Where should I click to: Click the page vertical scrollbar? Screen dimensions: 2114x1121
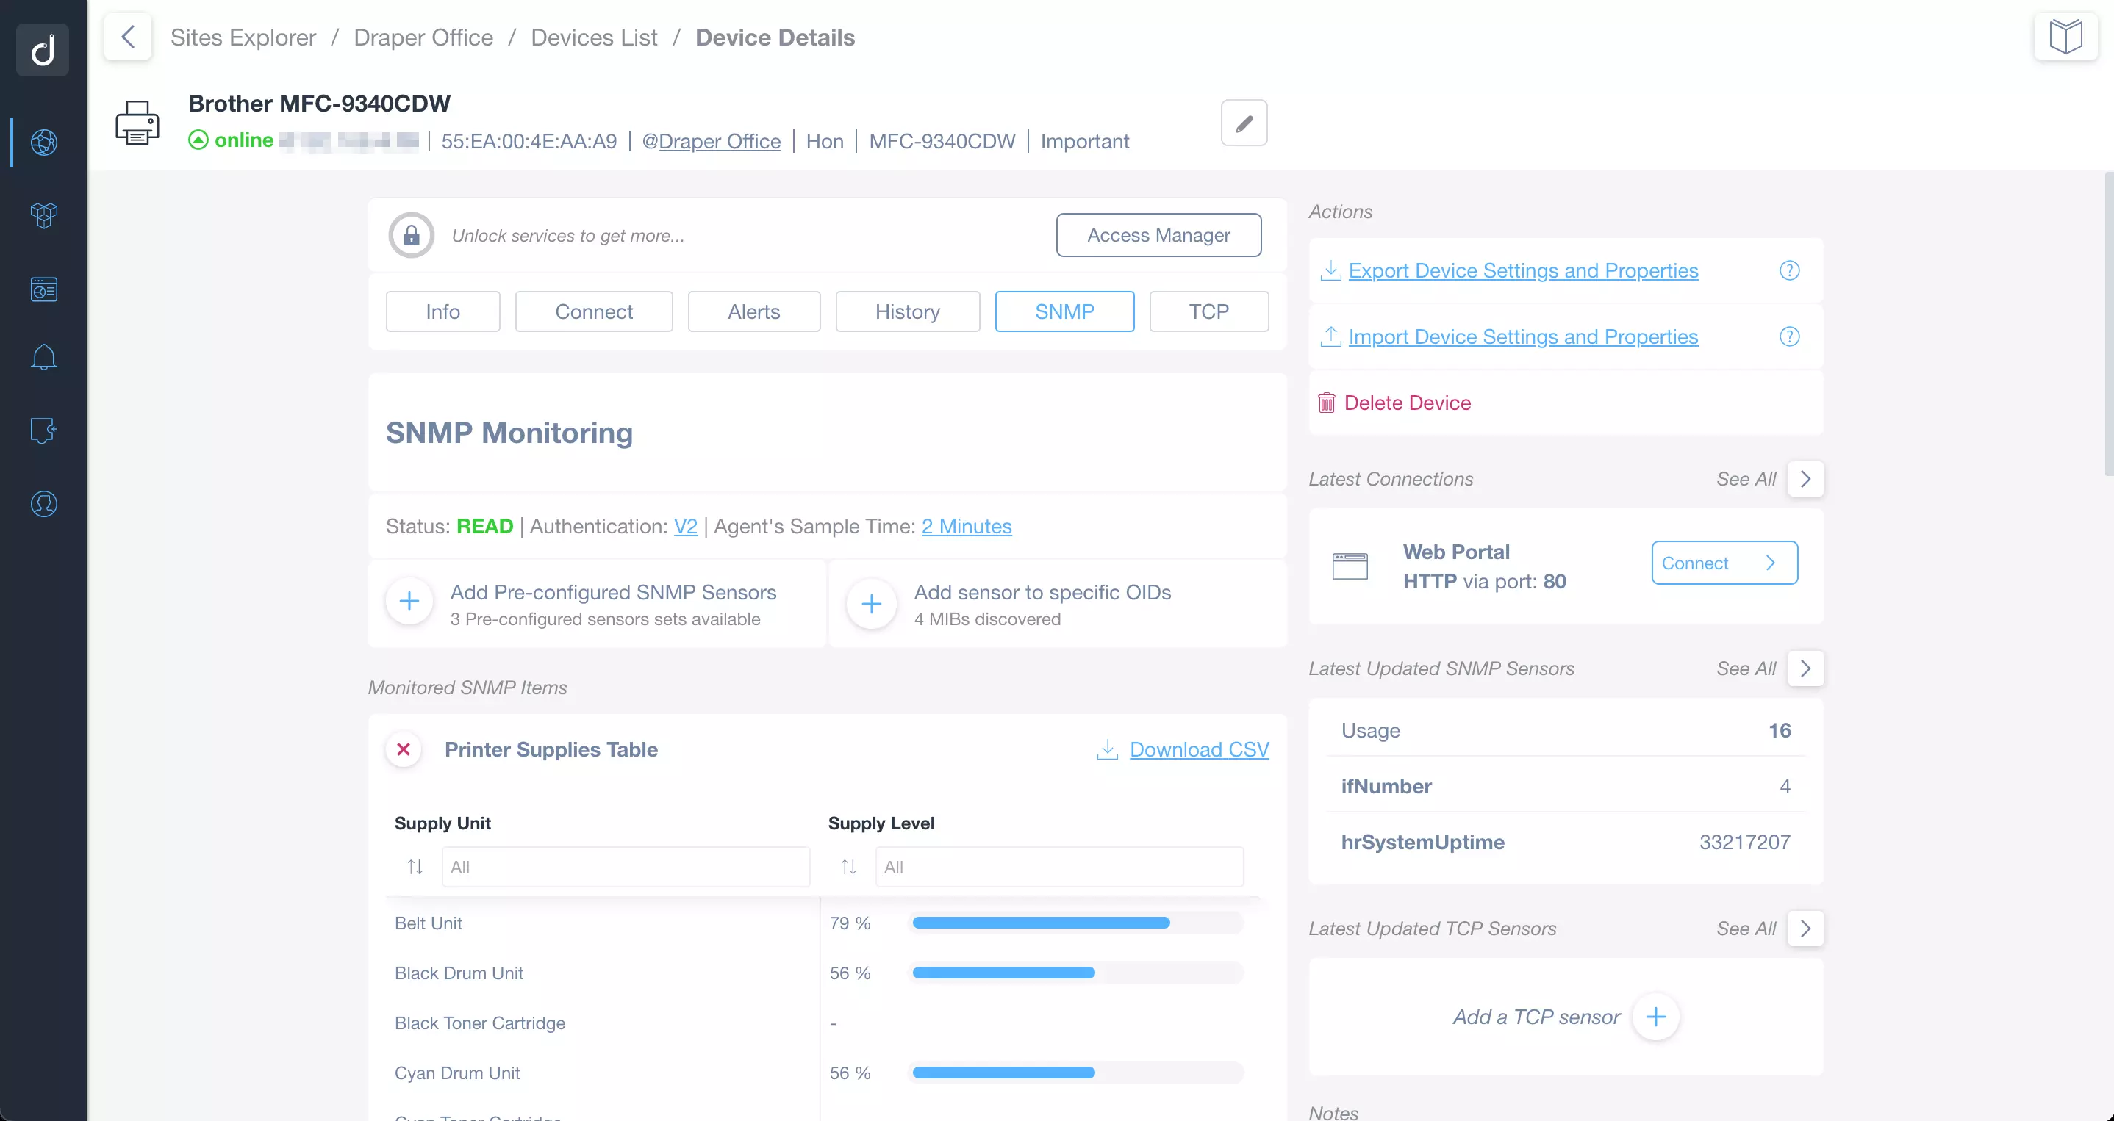coord(2108,324)
